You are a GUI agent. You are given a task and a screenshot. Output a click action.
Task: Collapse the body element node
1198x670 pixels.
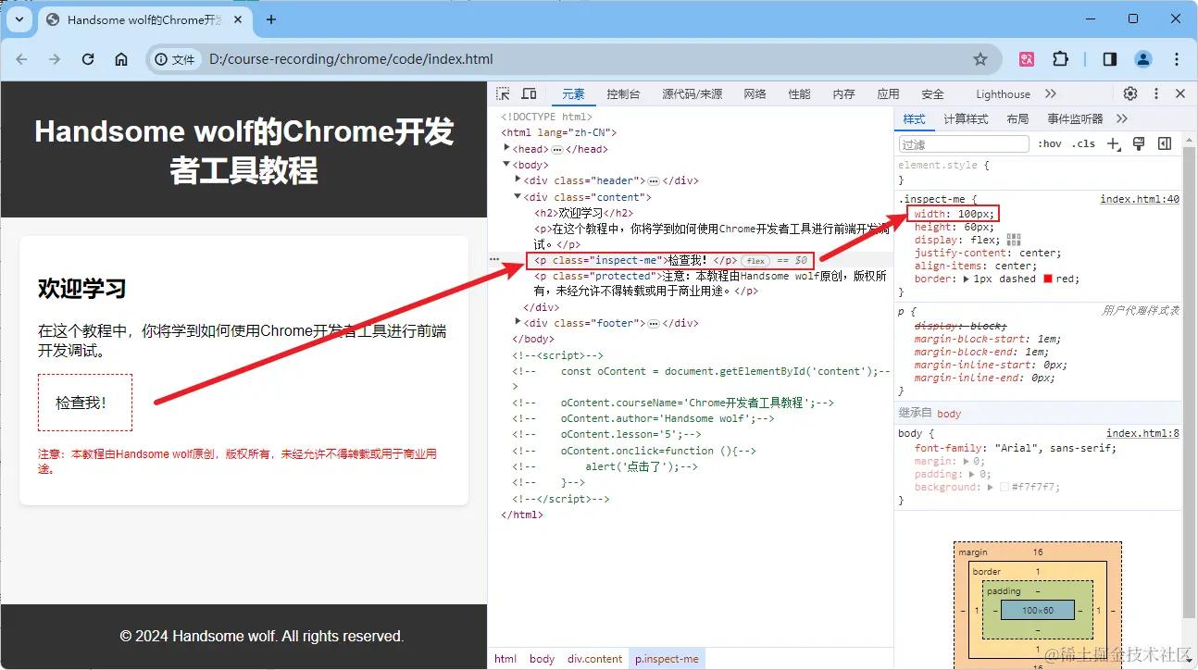(x=506, y=165)
